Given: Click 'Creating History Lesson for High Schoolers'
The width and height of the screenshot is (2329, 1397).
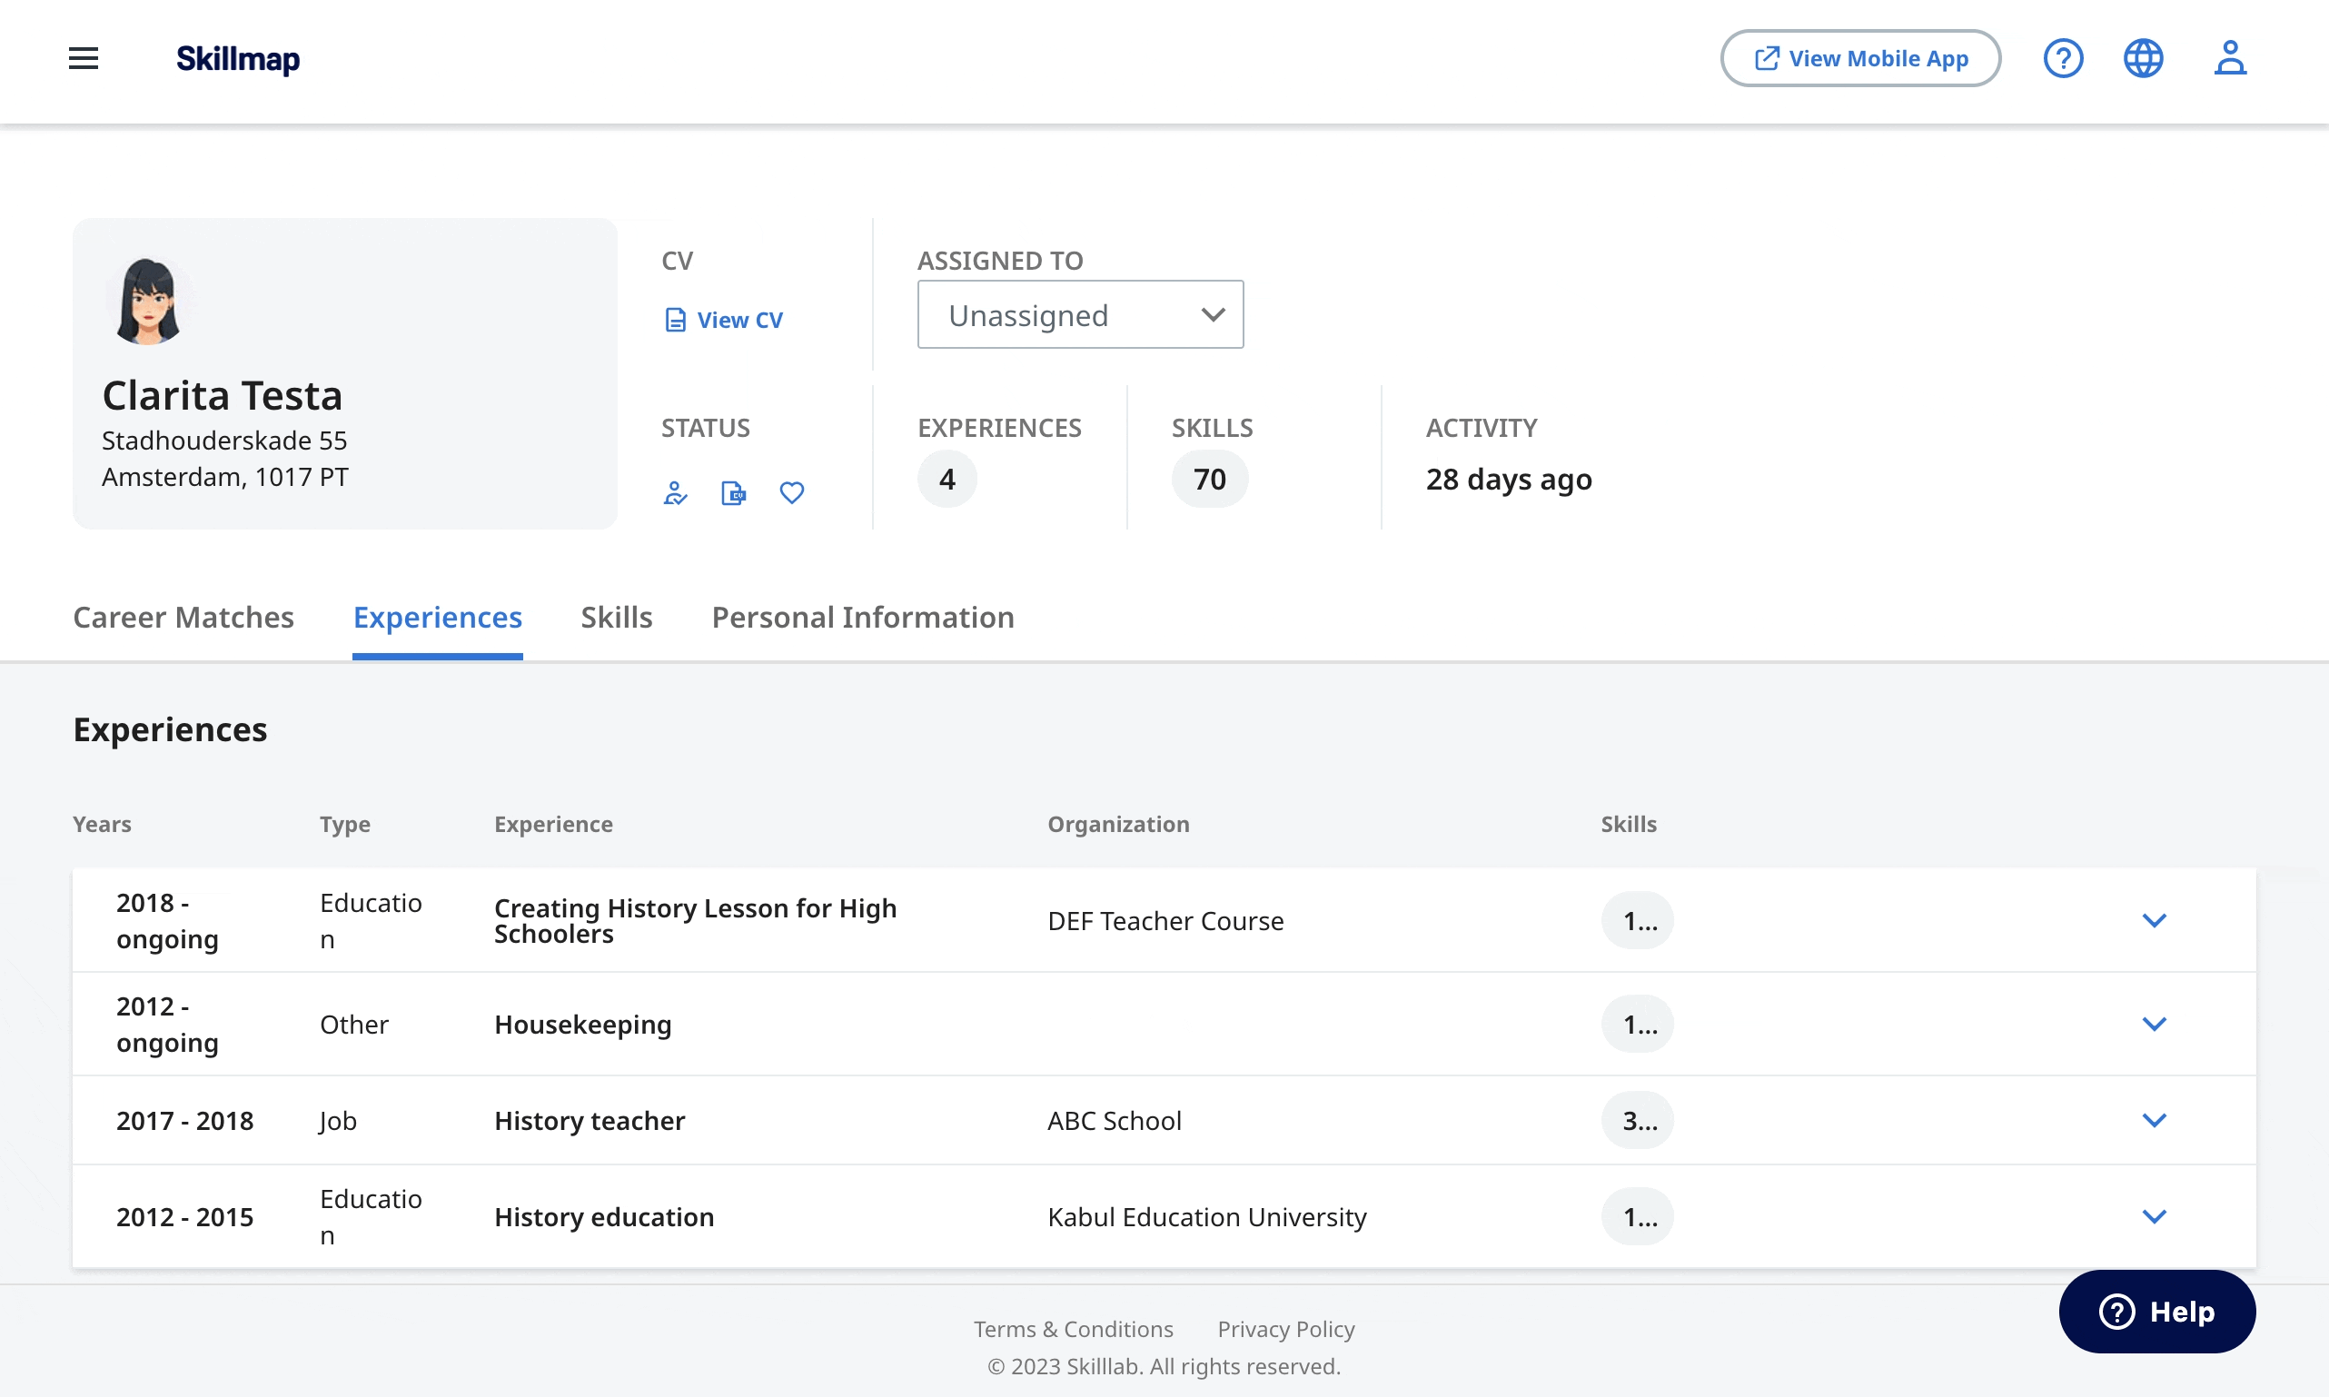Looking at the screenshot, I should (696, 921).
